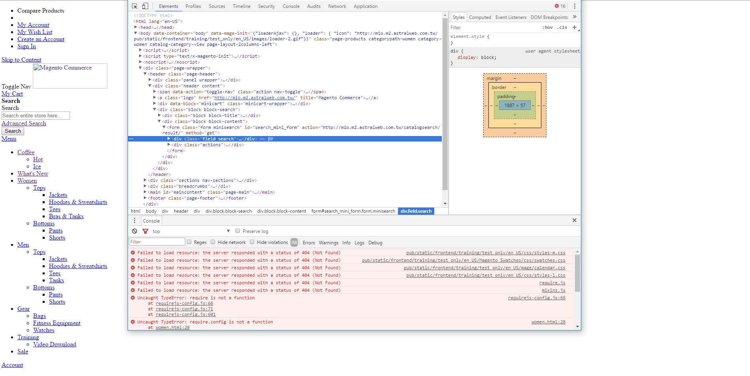The height and width of the screenshot is (376, 750).
Task: Enable the Preserve log checkbox
Action: point(237,231)
